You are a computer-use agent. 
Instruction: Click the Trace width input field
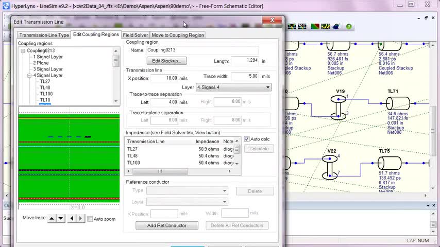(x=244, y=76)
